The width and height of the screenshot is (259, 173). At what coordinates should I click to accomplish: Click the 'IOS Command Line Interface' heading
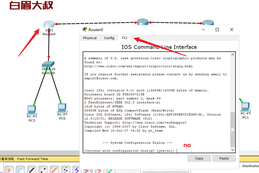[x=159, y=47]
